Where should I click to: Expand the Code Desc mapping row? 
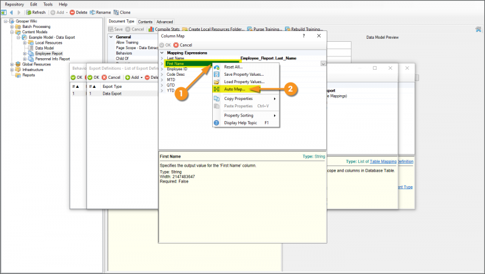click(162, 75)
